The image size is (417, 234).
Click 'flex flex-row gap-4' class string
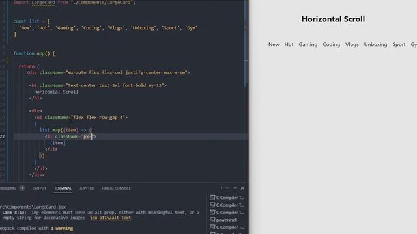pyautogui.click(x=98, y=117)
